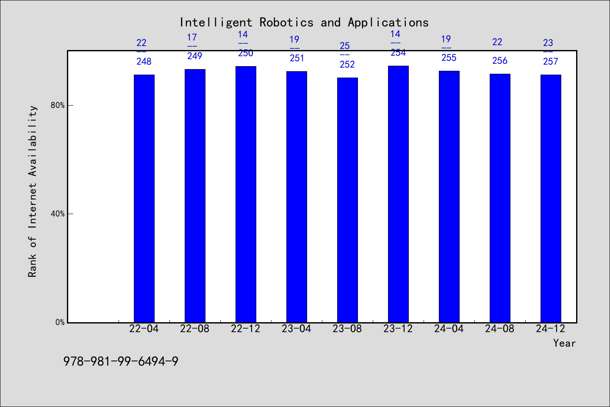This screenshot has height=407, width=610.
Task: Click the chart title Intelligent Robotics and Applications
Action: pyautogui.click(x=304, y=22)
